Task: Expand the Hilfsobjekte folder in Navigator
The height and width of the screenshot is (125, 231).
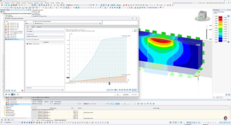Action: point(3,109)
